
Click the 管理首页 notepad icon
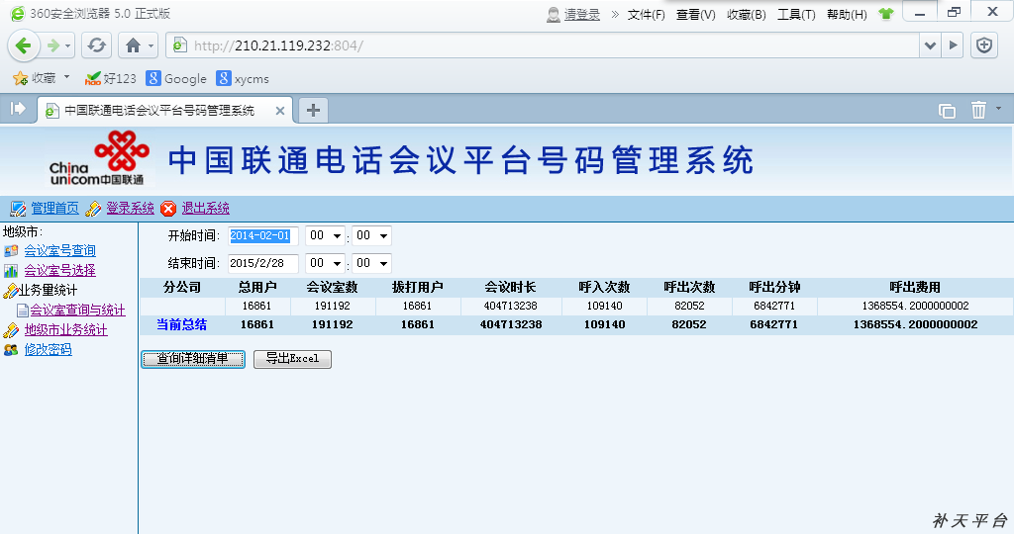[18, 209]
